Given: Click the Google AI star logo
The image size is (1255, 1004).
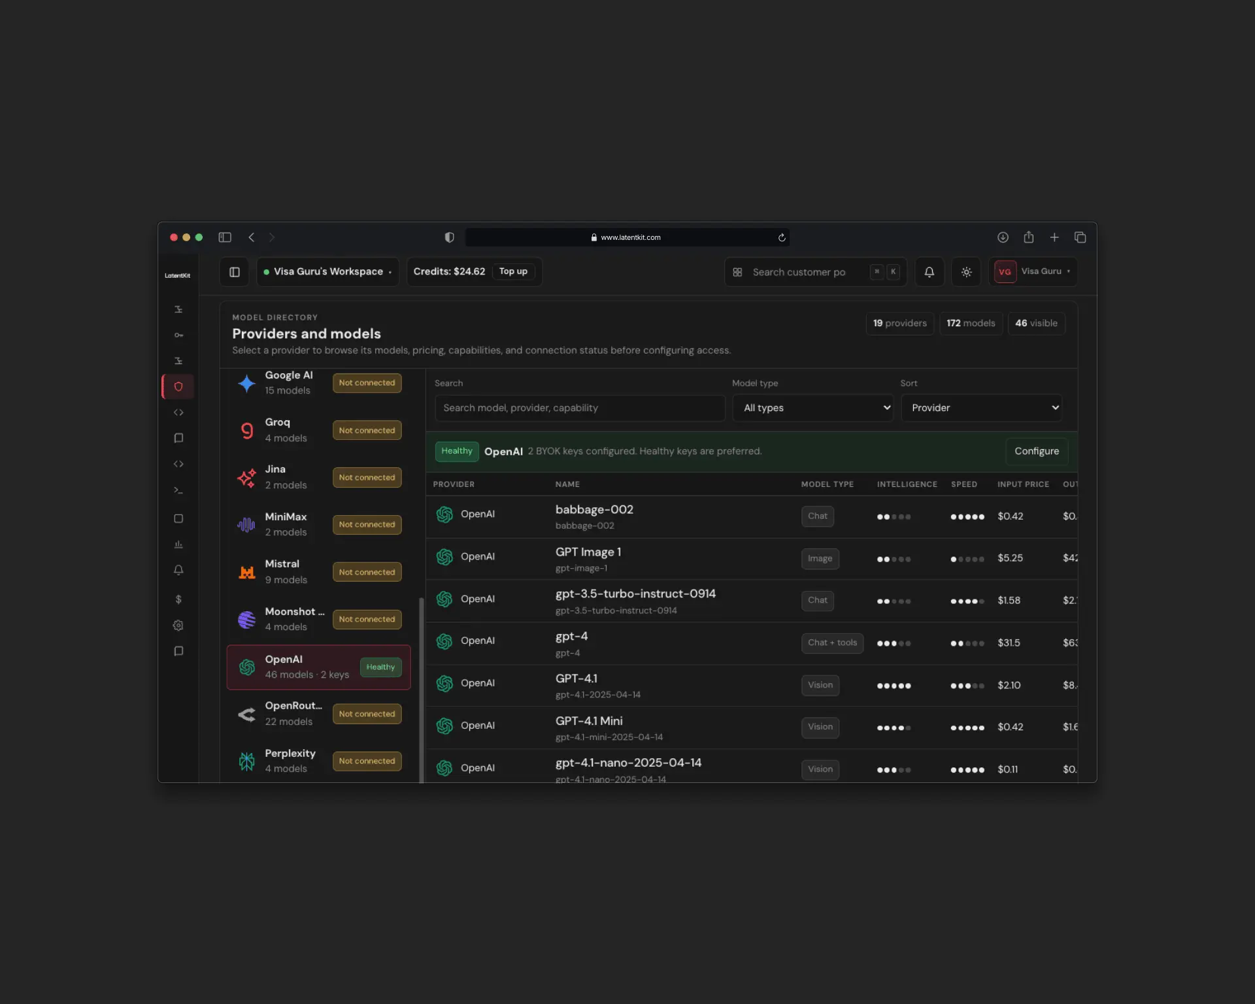Looking at the screenshot, I should 246,383.
